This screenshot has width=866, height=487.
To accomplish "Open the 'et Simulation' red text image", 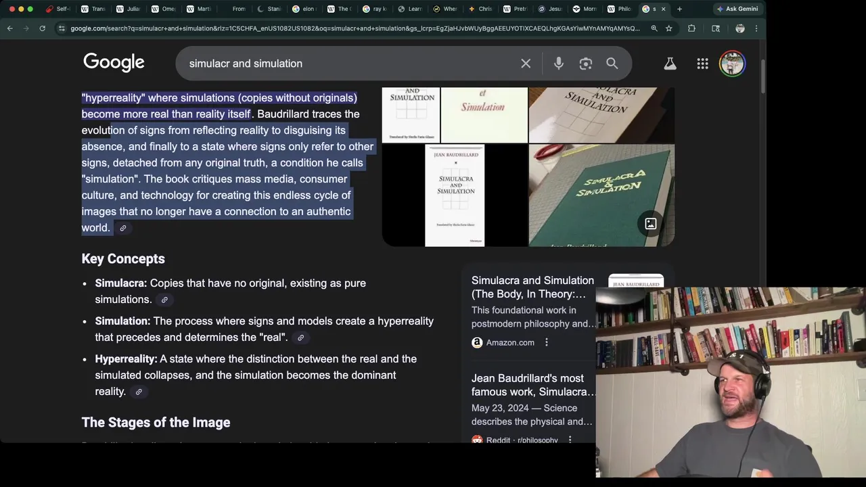I will tap(484, 115).
